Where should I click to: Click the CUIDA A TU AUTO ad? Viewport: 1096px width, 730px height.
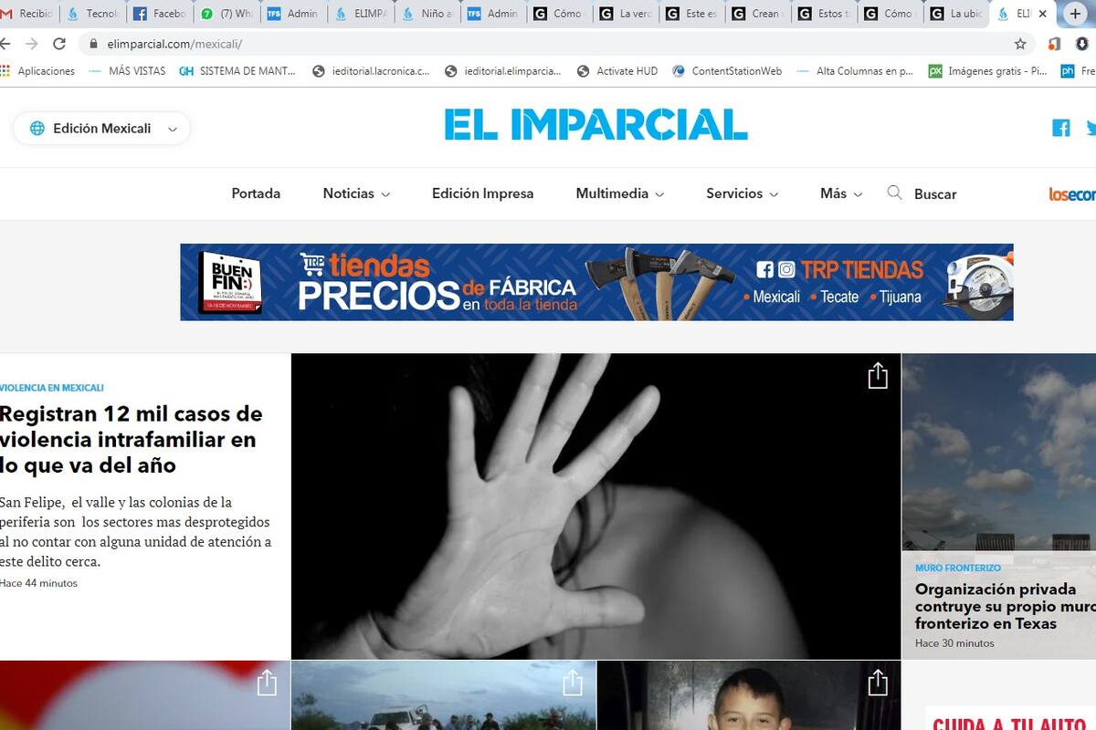pos(1012,720)
